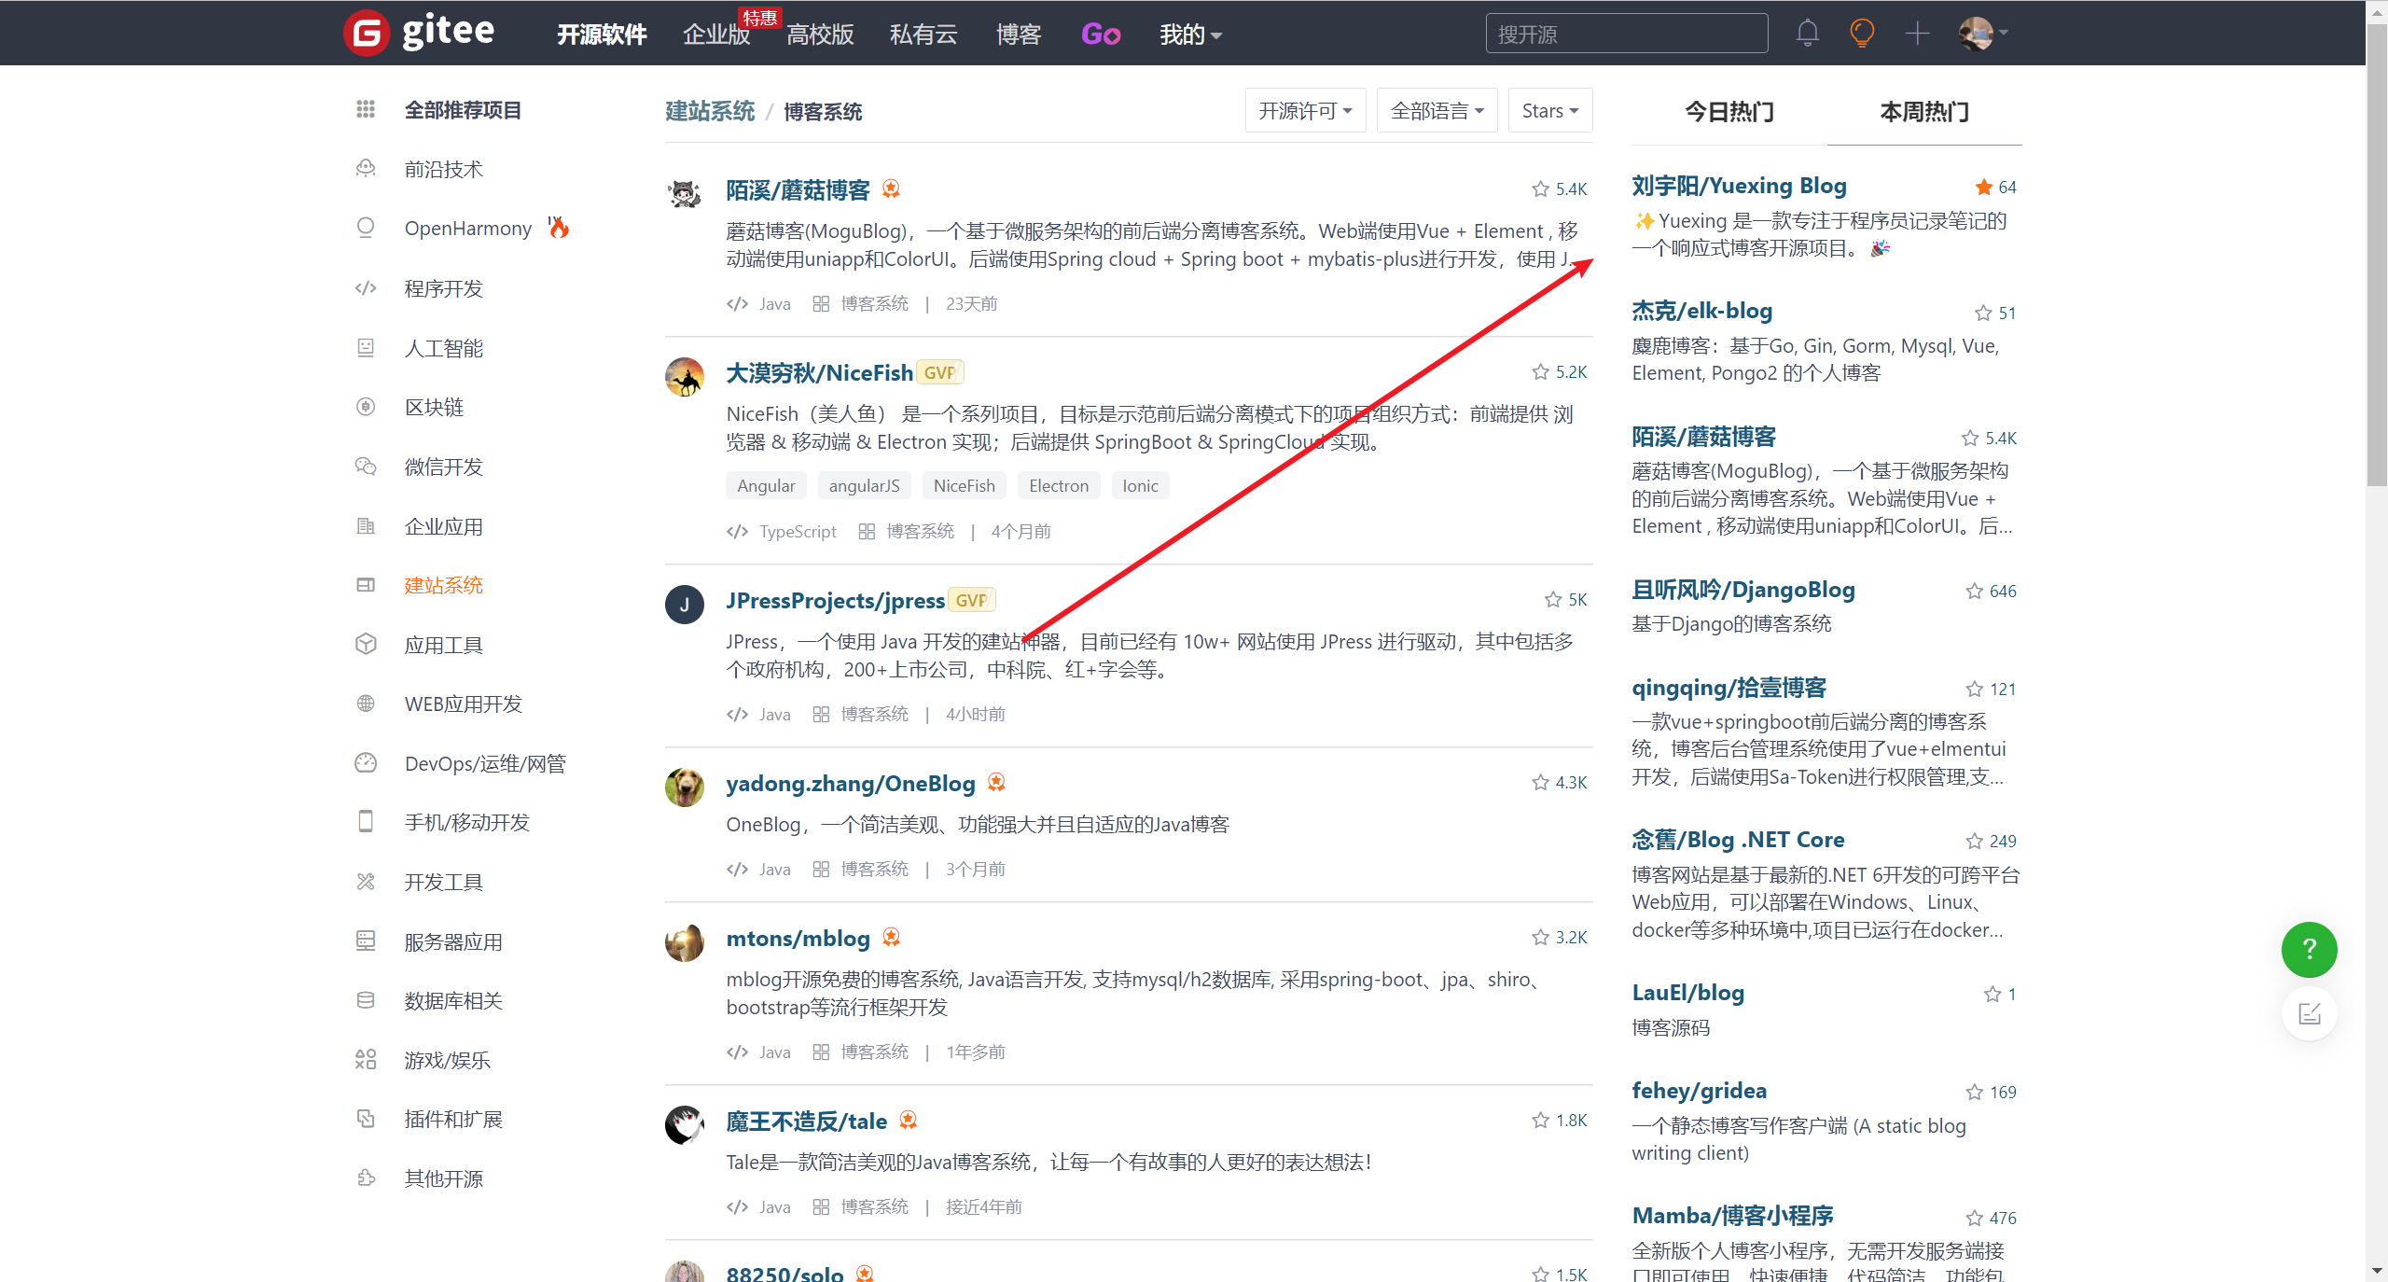Switch to the 今日热门 tab
This screenshot has width=2388, height=1282.
(1729, 112)
